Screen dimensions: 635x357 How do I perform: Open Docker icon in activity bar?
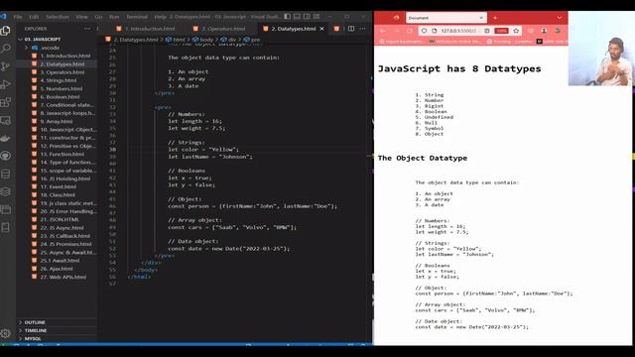click(6, 138)
